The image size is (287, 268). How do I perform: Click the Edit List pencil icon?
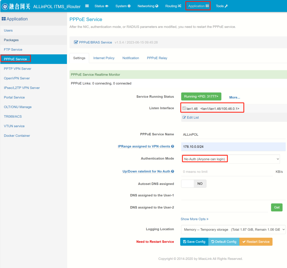click(184, 117)
